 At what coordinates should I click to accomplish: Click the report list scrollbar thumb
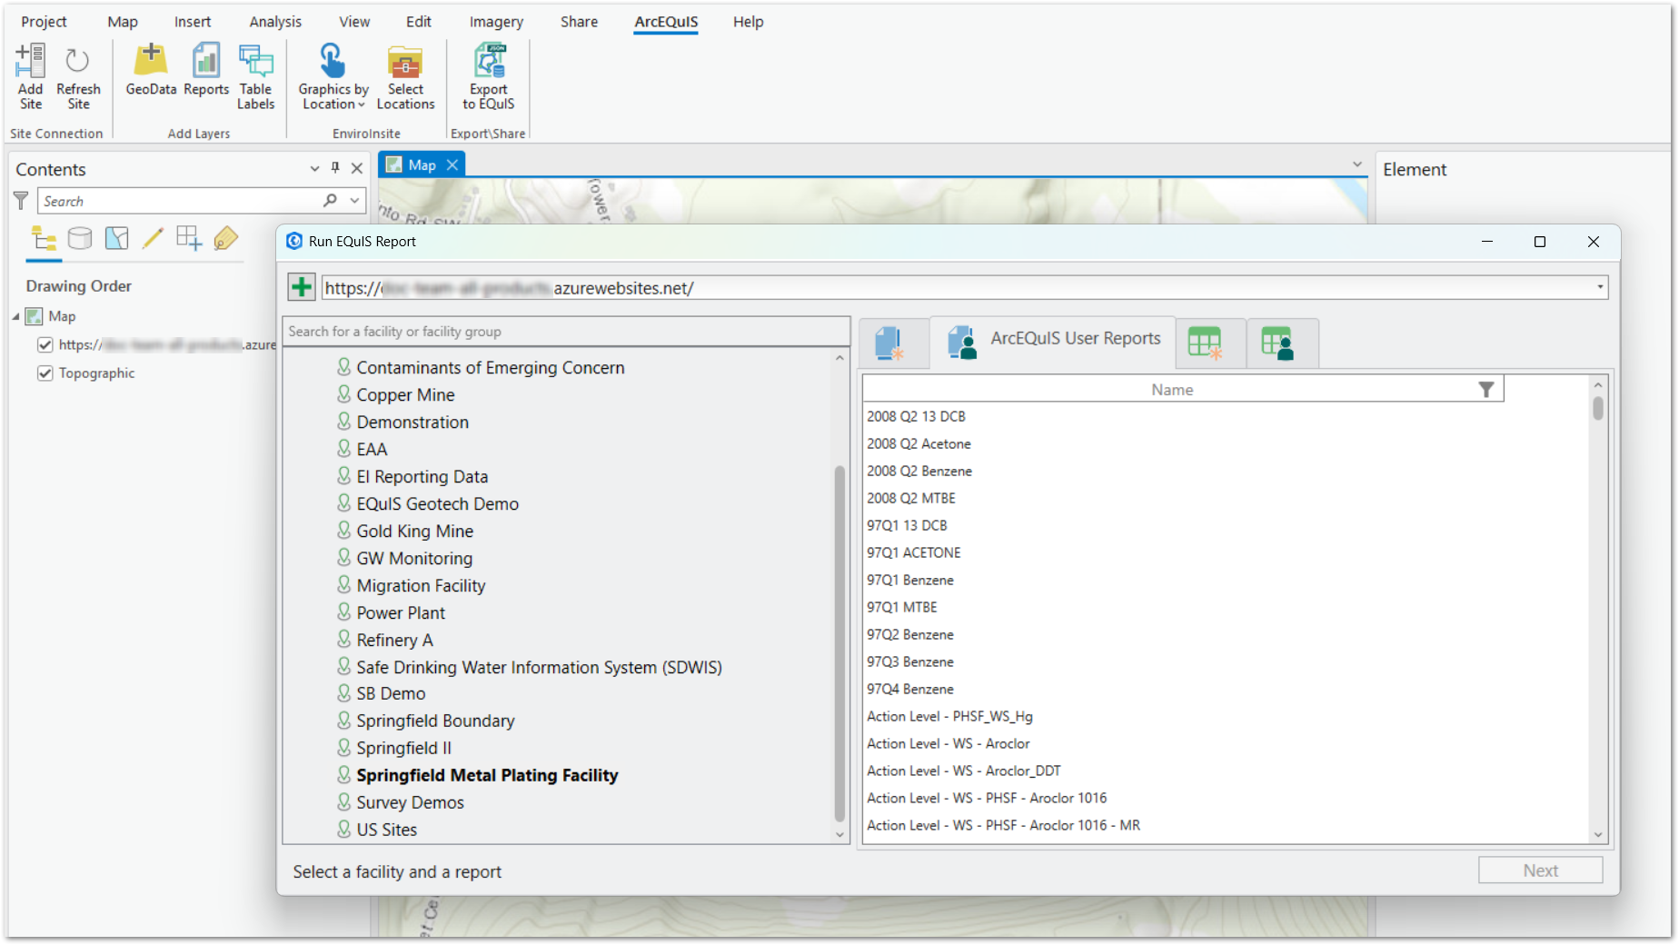[1598, 408]
